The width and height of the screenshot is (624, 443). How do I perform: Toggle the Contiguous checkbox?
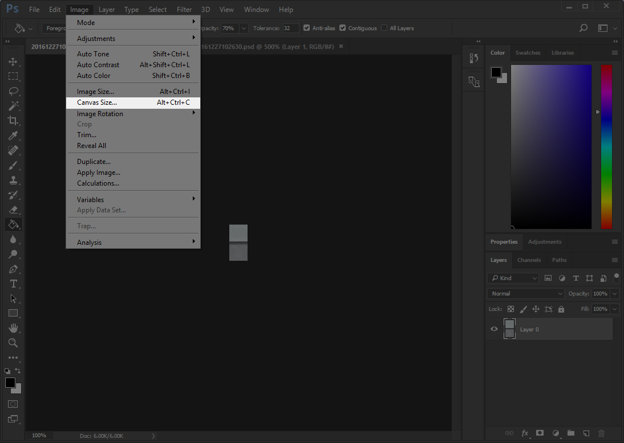tap(342, 28)
